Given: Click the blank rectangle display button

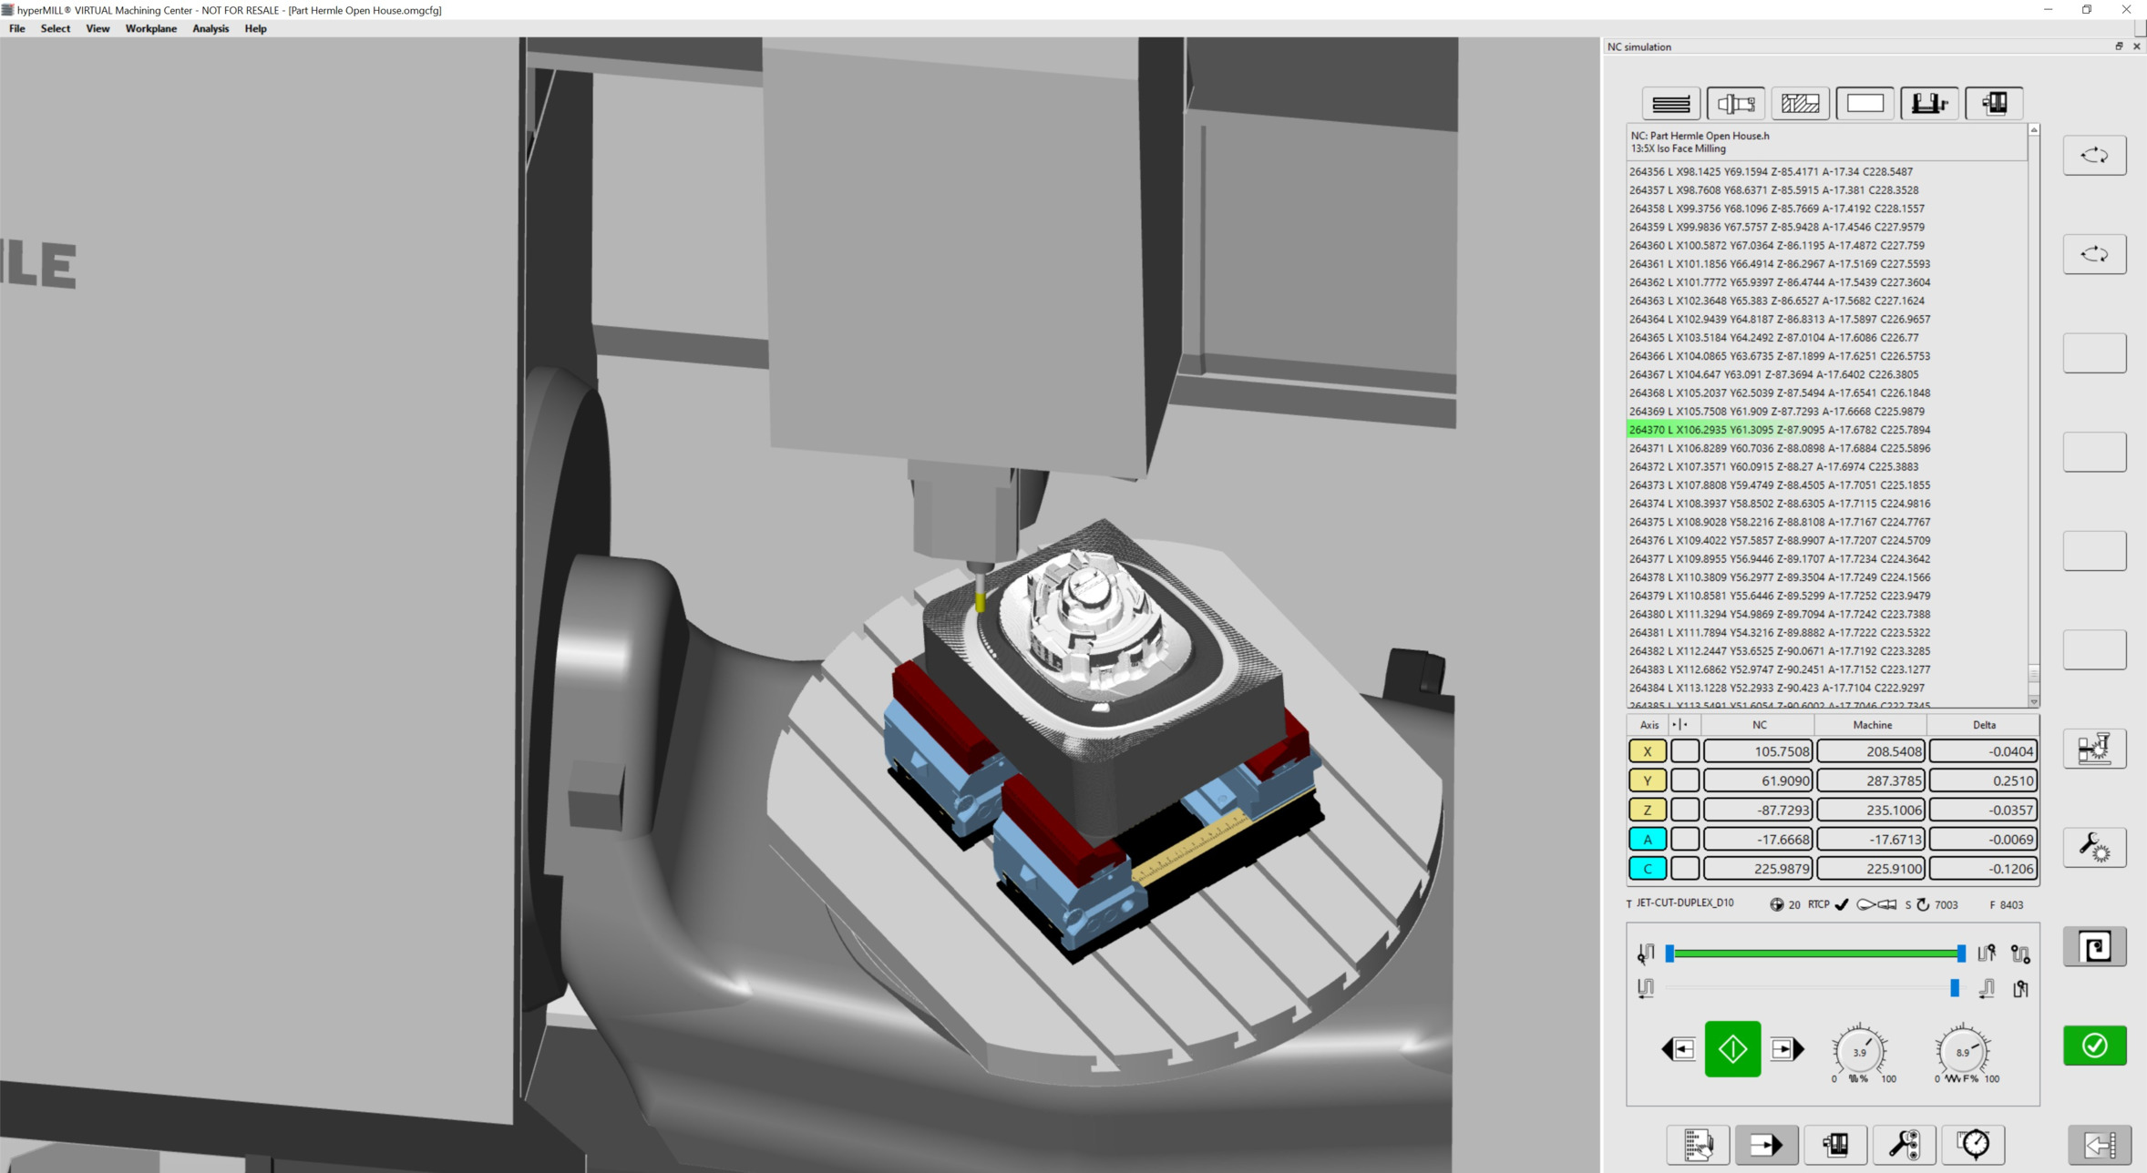Looking at the screenshot, I should (x=1864, y=104).
